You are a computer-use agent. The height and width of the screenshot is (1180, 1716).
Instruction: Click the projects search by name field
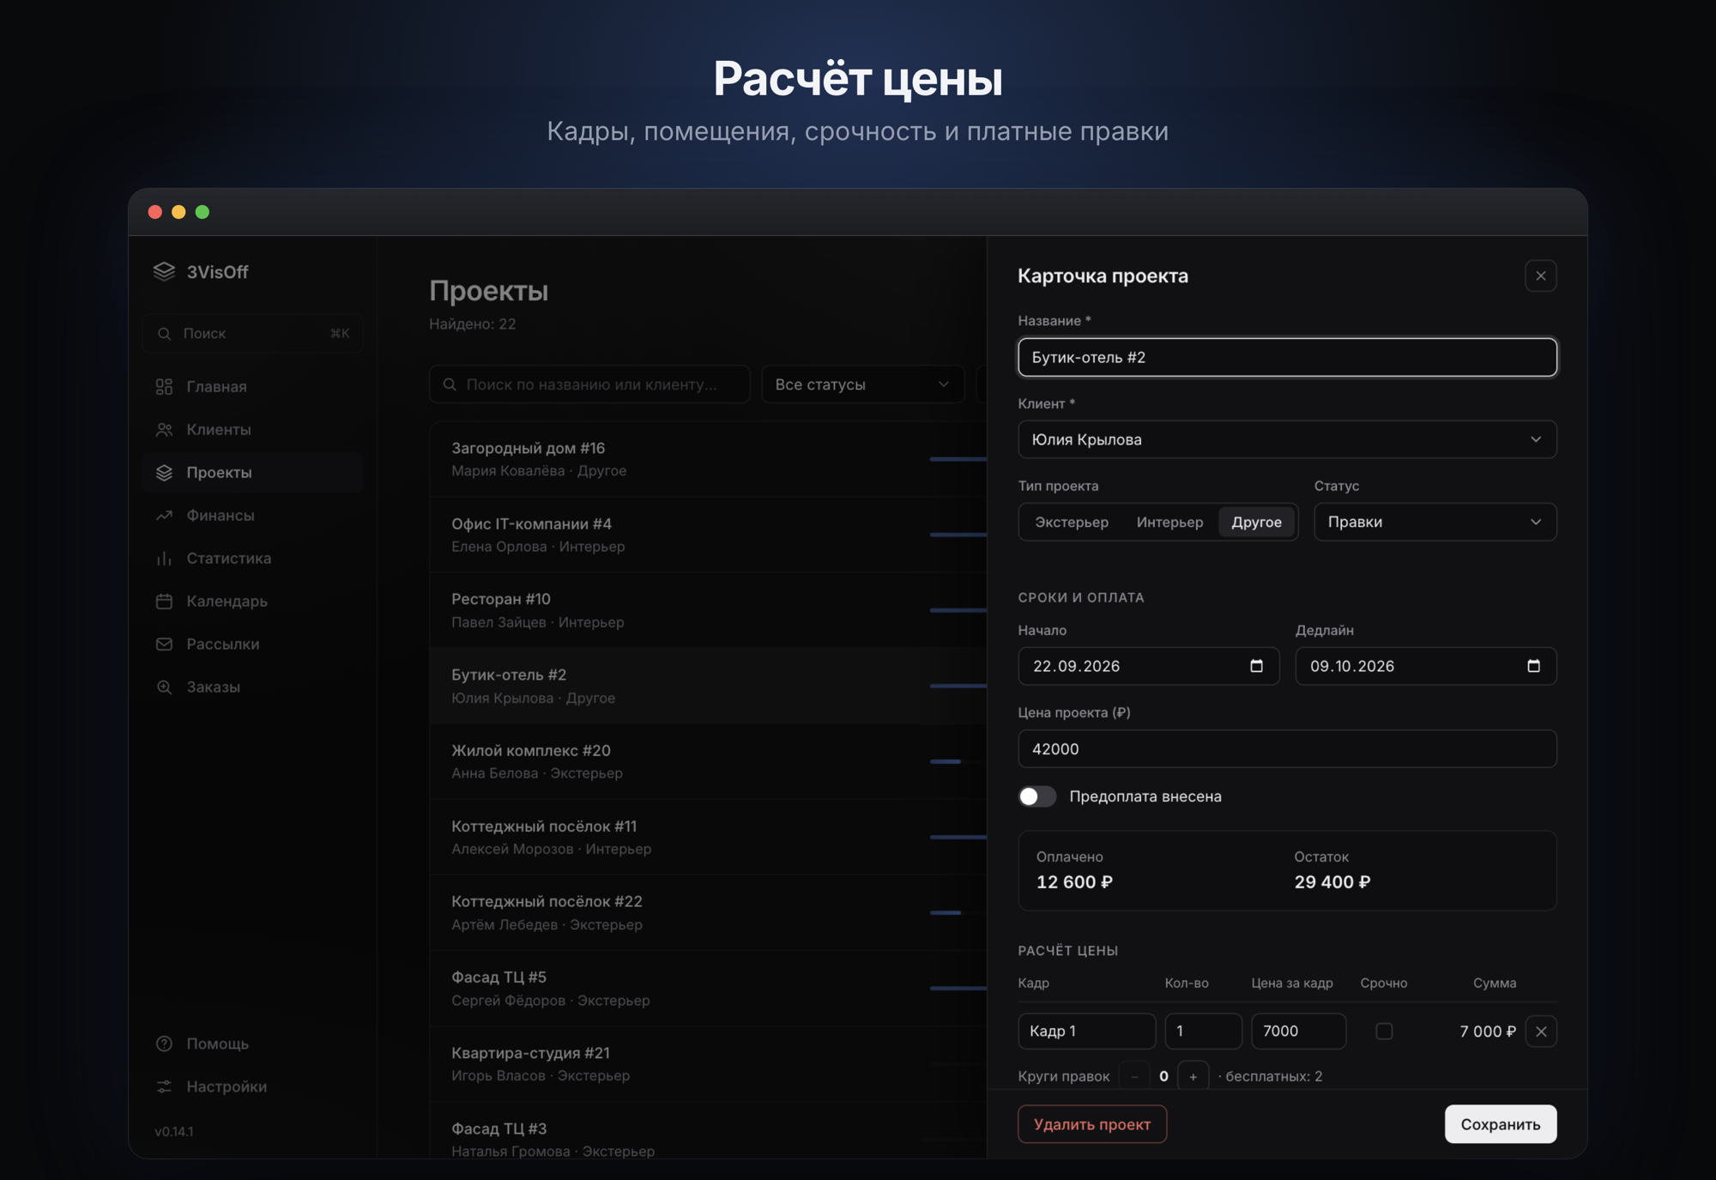589,384
